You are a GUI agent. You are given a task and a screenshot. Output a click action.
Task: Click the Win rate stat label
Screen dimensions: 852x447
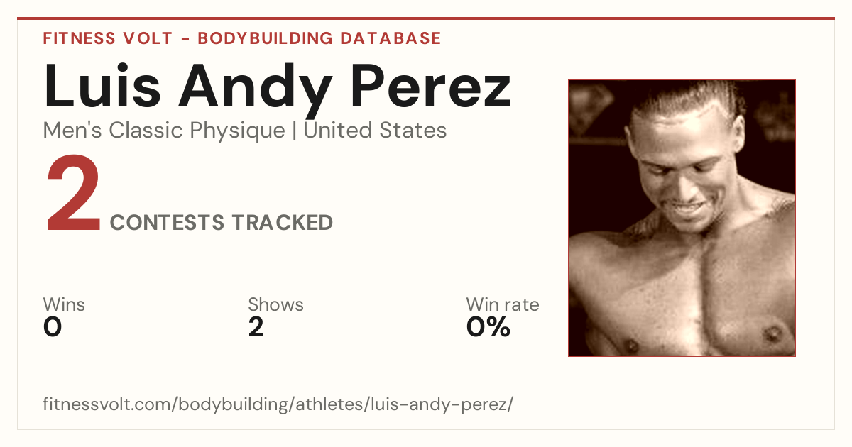coord(503,305)
